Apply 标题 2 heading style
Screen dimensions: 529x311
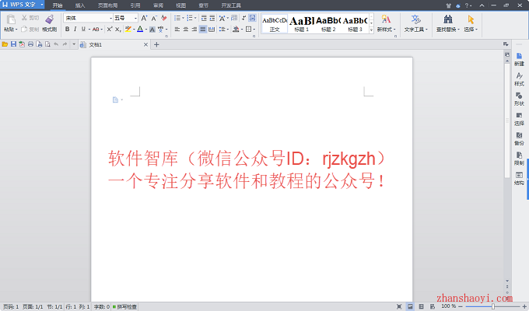click(328, 23)
